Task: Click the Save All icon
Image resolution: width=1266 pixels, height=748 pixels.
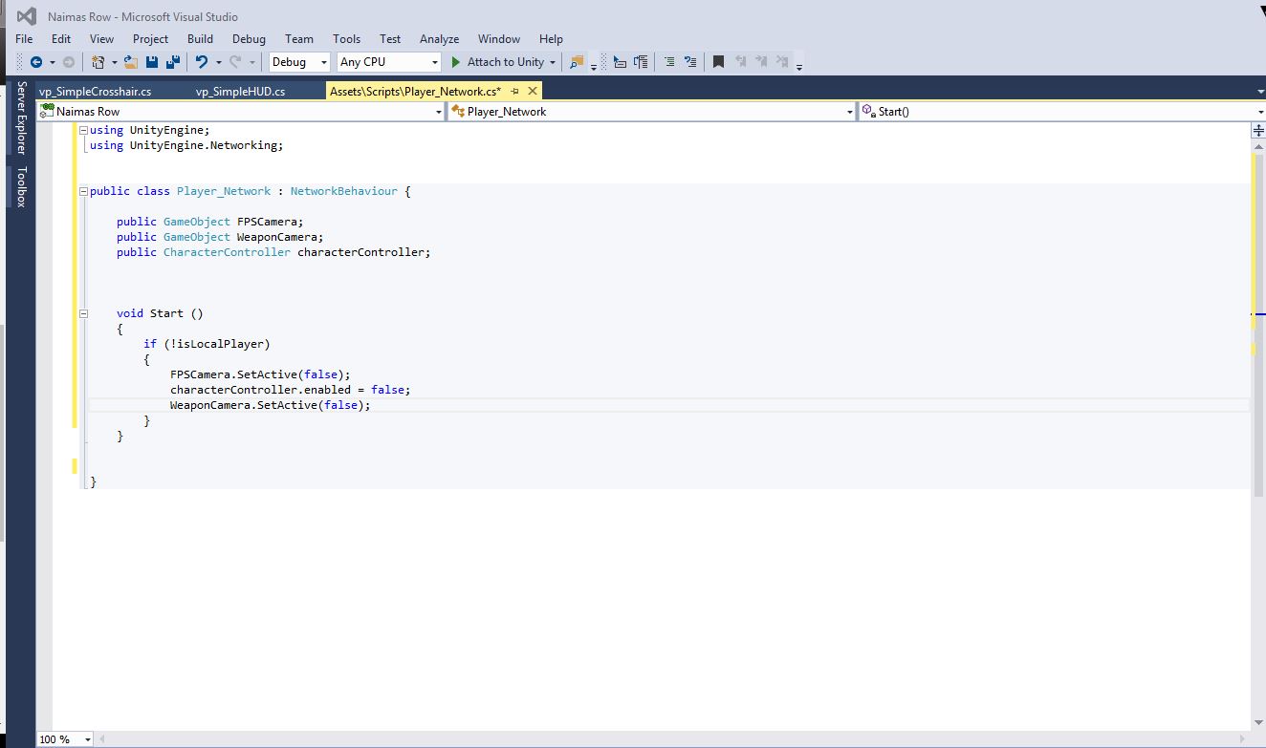Action: 173,62
